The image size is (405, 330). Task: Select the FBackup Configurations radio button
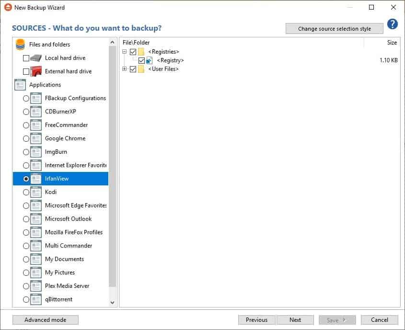click(x=26, y=98)
